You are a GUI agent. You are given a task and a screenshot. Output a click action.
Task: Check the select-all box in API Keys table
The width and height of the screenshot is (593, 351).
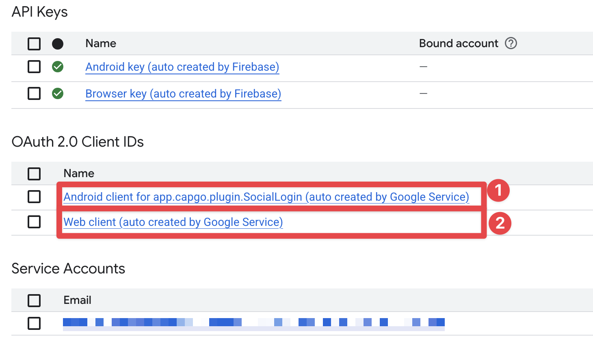34,43
